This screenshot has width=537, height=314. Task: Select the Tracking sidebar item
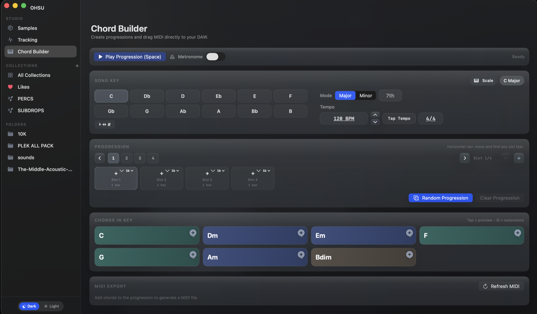pyautogui.click(x=27, y=40)
